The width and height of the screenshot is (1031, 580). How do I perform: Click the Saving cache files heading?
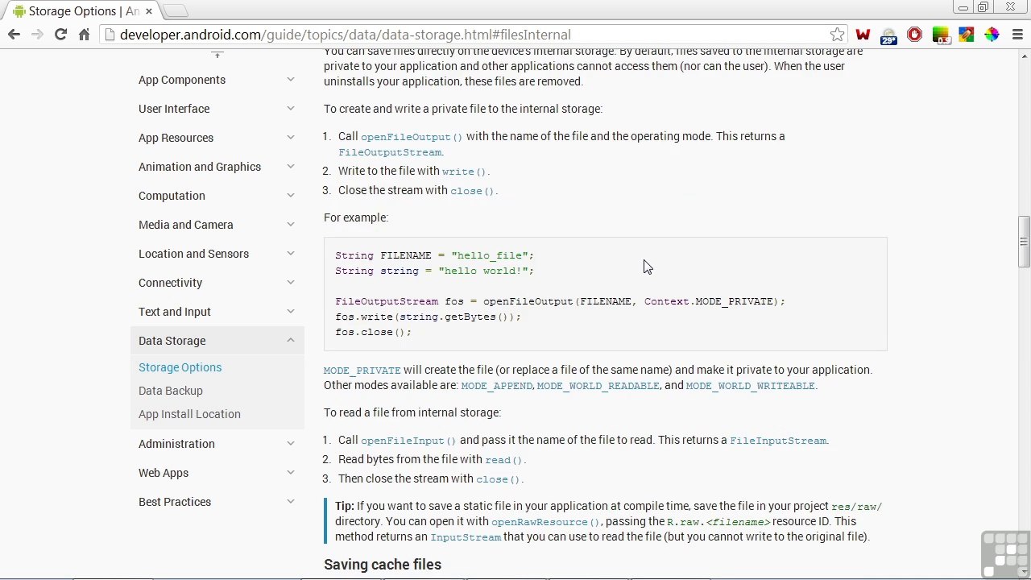383,565
